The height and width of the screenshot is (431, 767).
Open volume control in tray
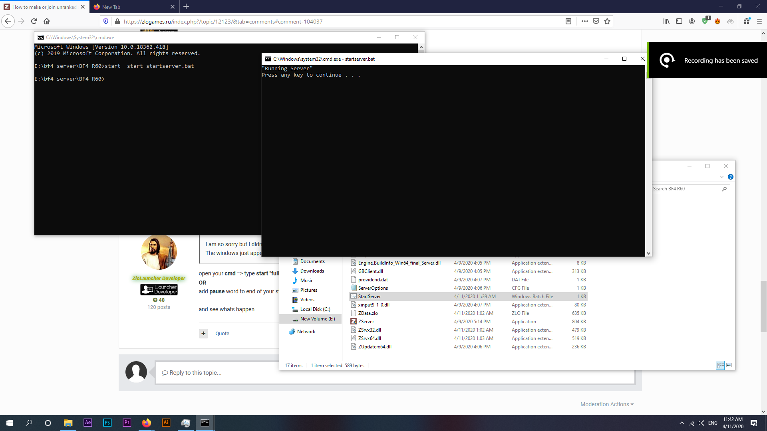(x=701, y=423)
